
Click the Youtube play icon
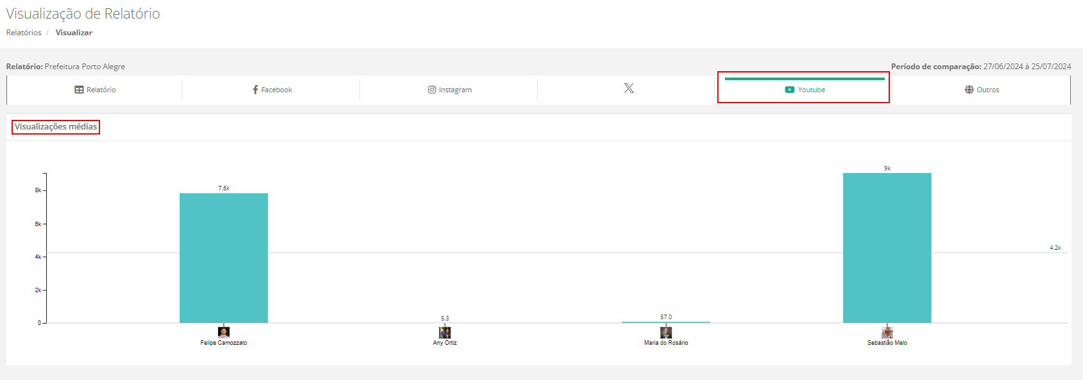(789, 90)
